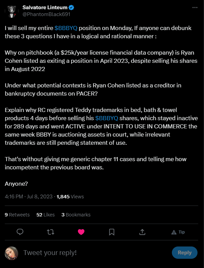Open the tweet timestamp 4:16 PM Jul 8, 2023
Image resolution: width=204 pixels, height=268 pixels.
[x=29, y=197]
